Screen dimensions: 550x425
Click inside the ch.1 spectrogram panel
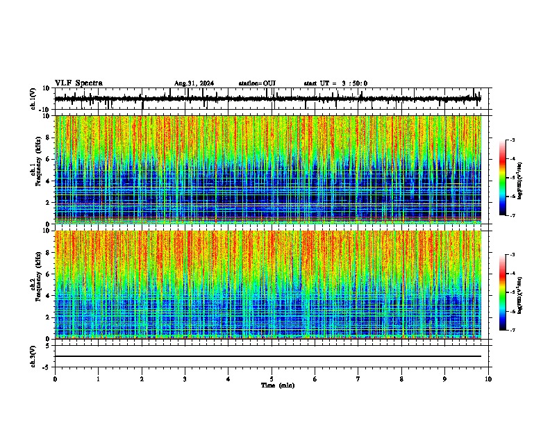click(268, 169)
